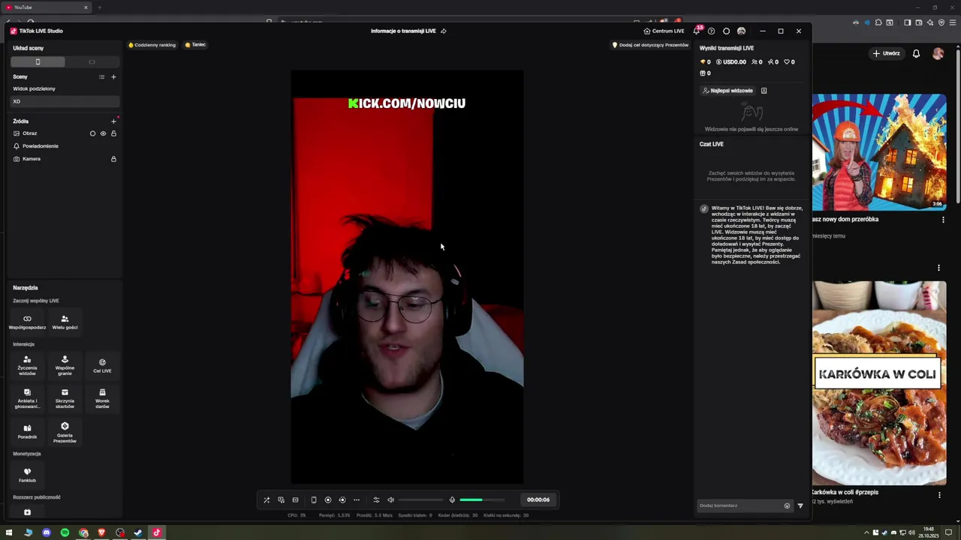961x540 pixels.
Task: Click the 00:00:06 stream timer
Action: (x=538, y=499)
